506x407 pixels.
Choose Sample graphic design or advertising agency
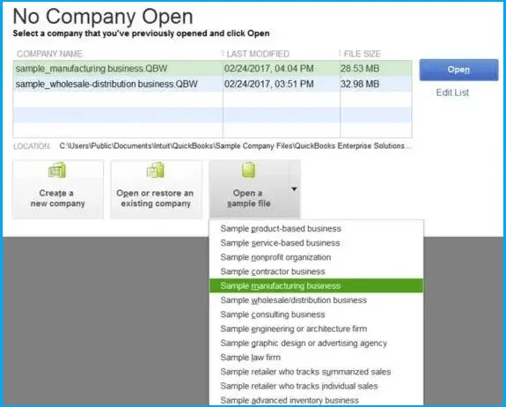click(316, 343)
